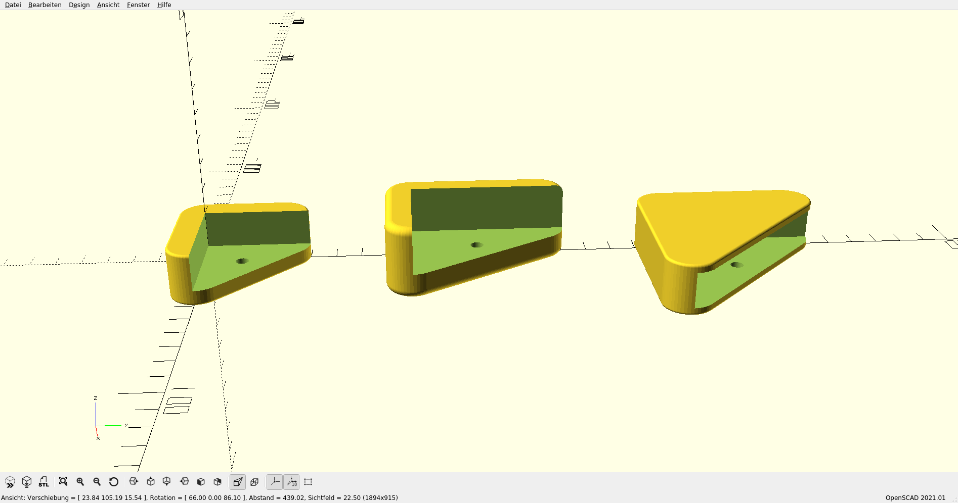958x503 pixels.
Task: Click the XYZ axis orientation indicator
Action: [110, 419]
